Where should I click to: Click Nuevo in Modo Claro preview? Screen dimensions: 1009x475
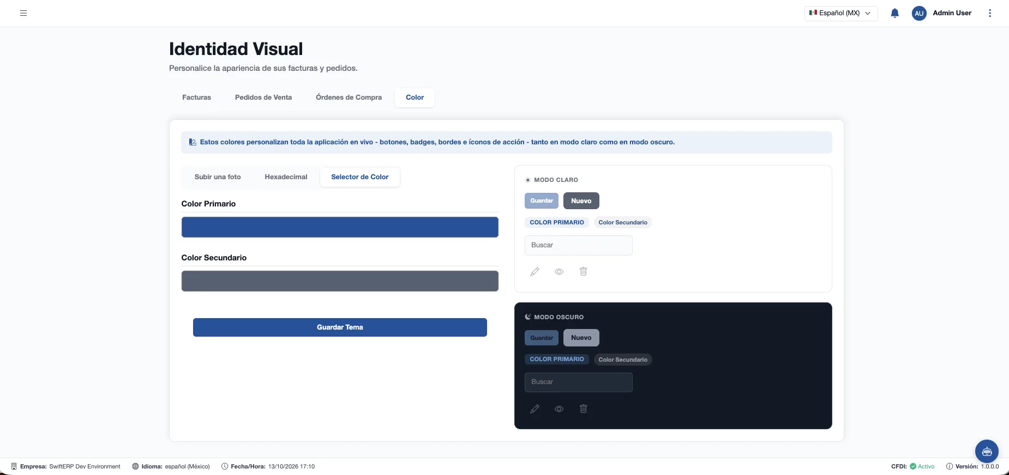point(581,200)
